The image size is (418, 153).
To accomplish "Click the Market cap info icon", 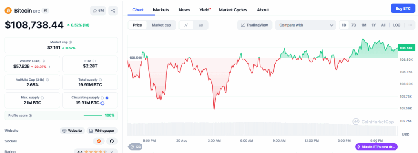I will 70,42.
